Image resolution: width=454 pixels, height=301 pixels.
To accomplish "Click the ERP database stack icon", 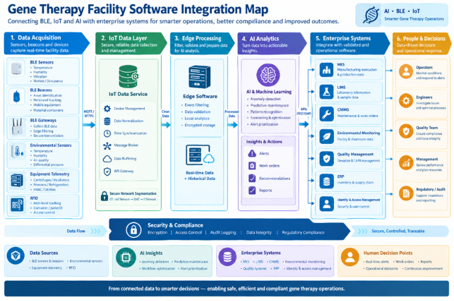I will click(x=327, y=181).
